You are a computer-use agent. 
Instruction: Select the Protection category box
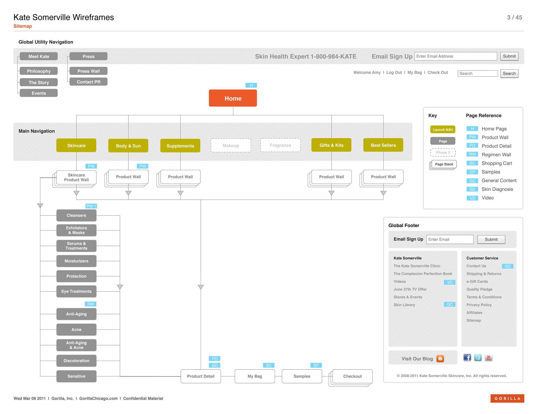pyautogui.click(x=76, y=276)
